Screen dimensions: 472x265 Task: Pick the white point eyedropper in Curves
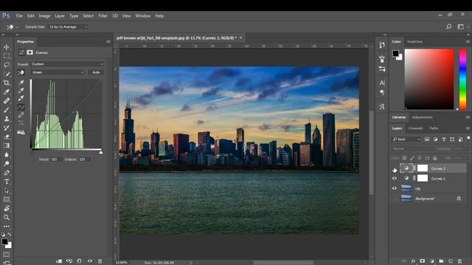tap(21, 98)
